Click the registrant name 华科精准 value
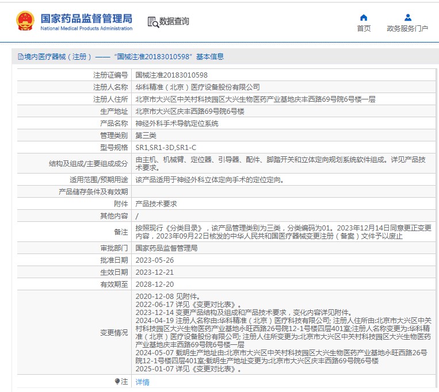Image resolution: width=439 pixels, height=392 pixels. click(x=197, y=87)
